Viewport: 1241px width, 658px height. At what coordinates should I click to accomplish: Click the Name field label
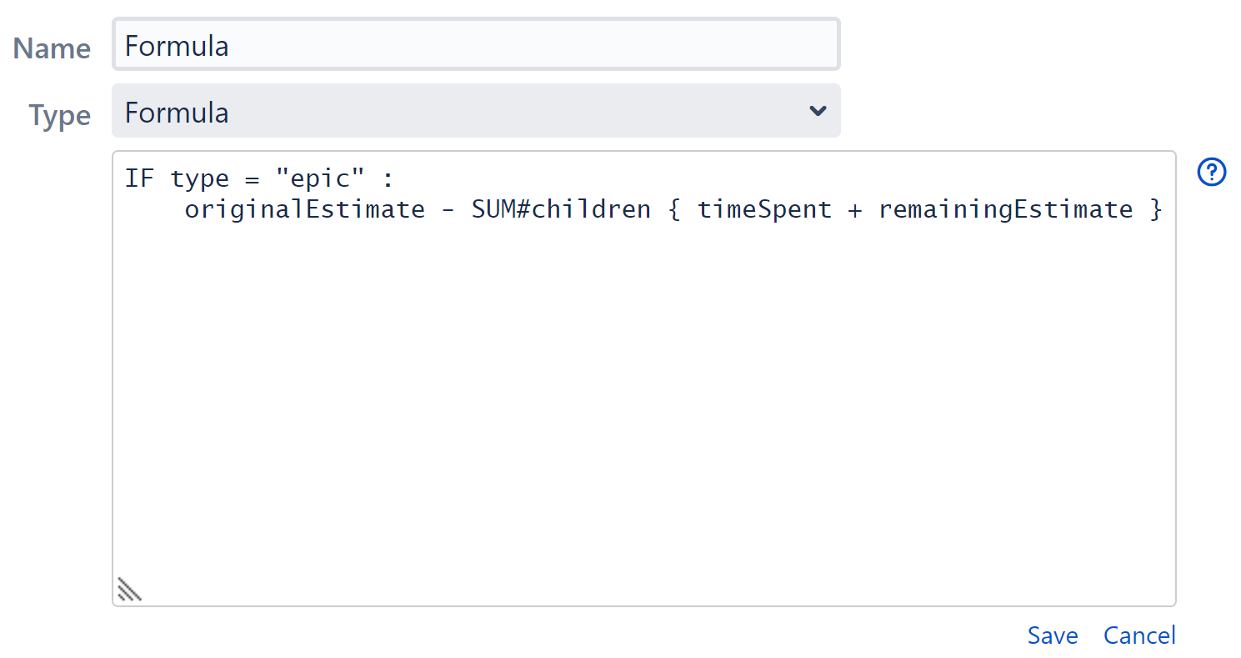[x=52, y=48]
